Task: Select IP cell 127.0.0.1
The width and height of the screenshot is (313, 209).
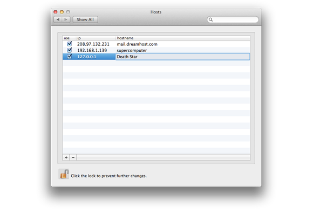Action: (x=87, y=57)
